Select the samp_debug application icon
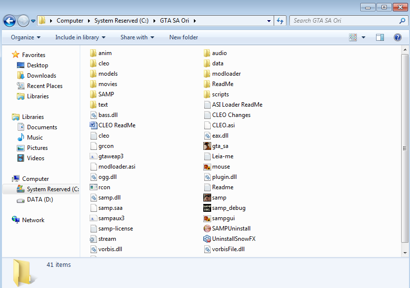The height and width of the screenshot is (288, 410). [x=207, y=208]
